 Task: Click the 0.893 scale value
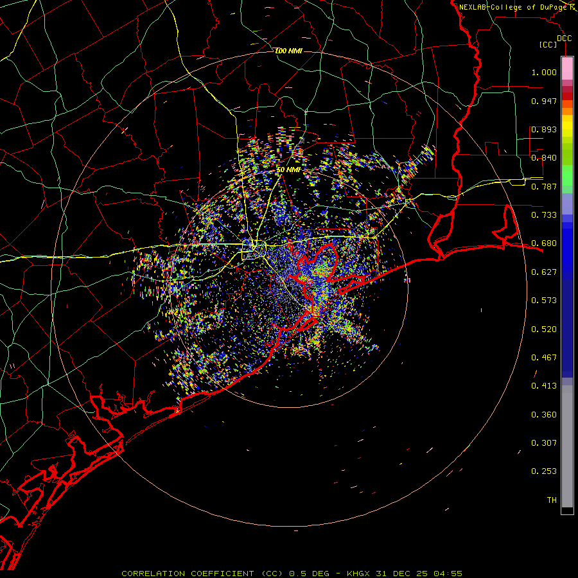coord(544,129)
